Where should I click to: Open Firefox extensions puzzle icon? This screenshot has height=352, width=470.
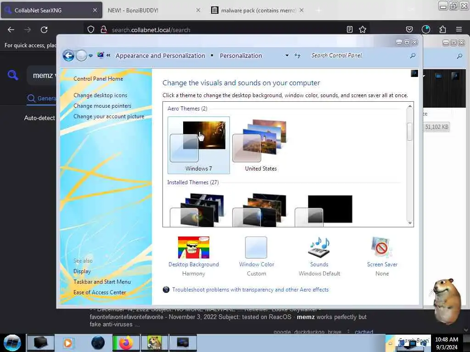(x=442, y=29)
